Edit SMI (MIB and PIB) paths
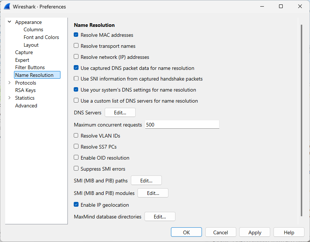This screenshot has height=242, width=310. [x=146, y=181]
